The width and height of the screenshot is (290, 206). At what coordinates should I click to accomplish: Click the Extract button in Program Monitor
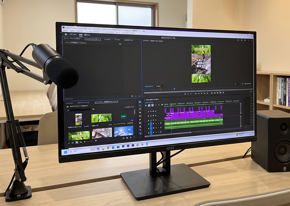coord(215,93)
